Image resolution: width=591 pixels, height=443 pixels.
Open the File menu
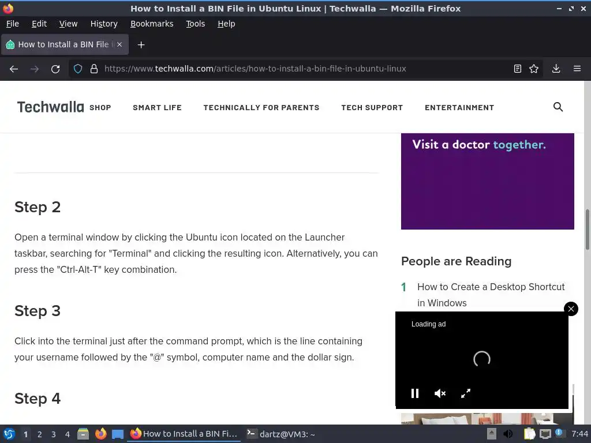[13, 24]
